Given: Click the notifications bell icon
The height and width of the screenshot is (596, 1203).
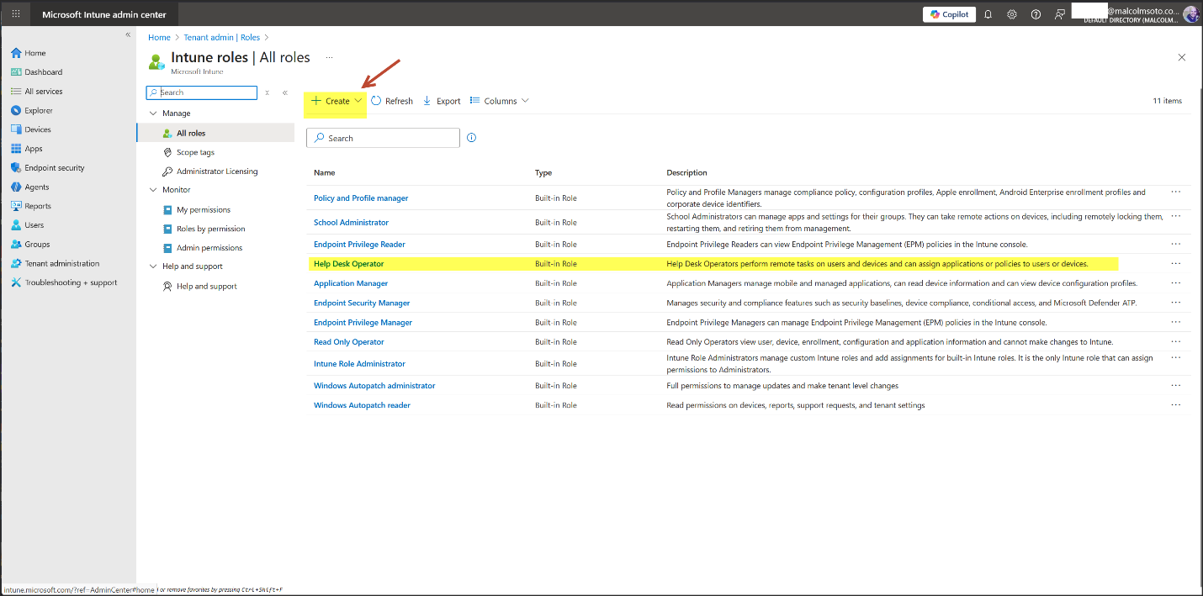Looking at the screenshot, I should pos(988,14).
